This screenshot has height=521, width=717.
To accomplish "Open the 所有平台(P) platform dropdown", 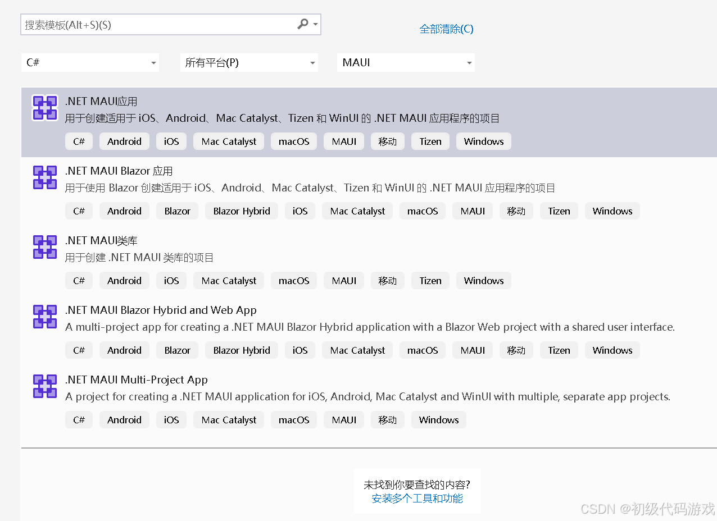I will point(249,62).
